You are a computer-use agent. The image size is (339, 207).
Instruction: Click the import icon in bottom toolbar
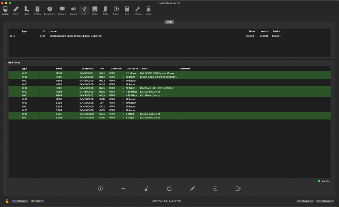click(215, 189)
